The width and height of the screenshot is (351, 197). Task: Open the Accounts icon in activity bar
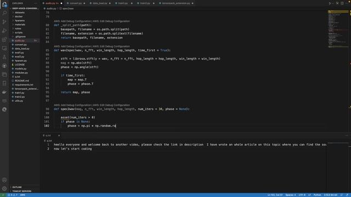[x=4, y=180]
